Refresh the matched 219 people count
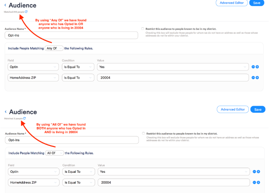274x193 pixels. coord(26,12)
